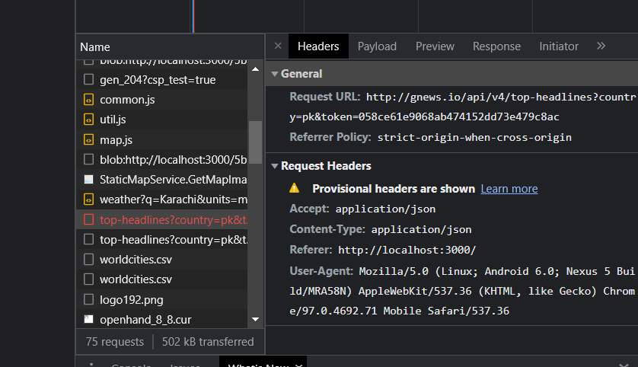Select the util.js request row
Viewport: 638px width, 367px height.
(162, 120)
